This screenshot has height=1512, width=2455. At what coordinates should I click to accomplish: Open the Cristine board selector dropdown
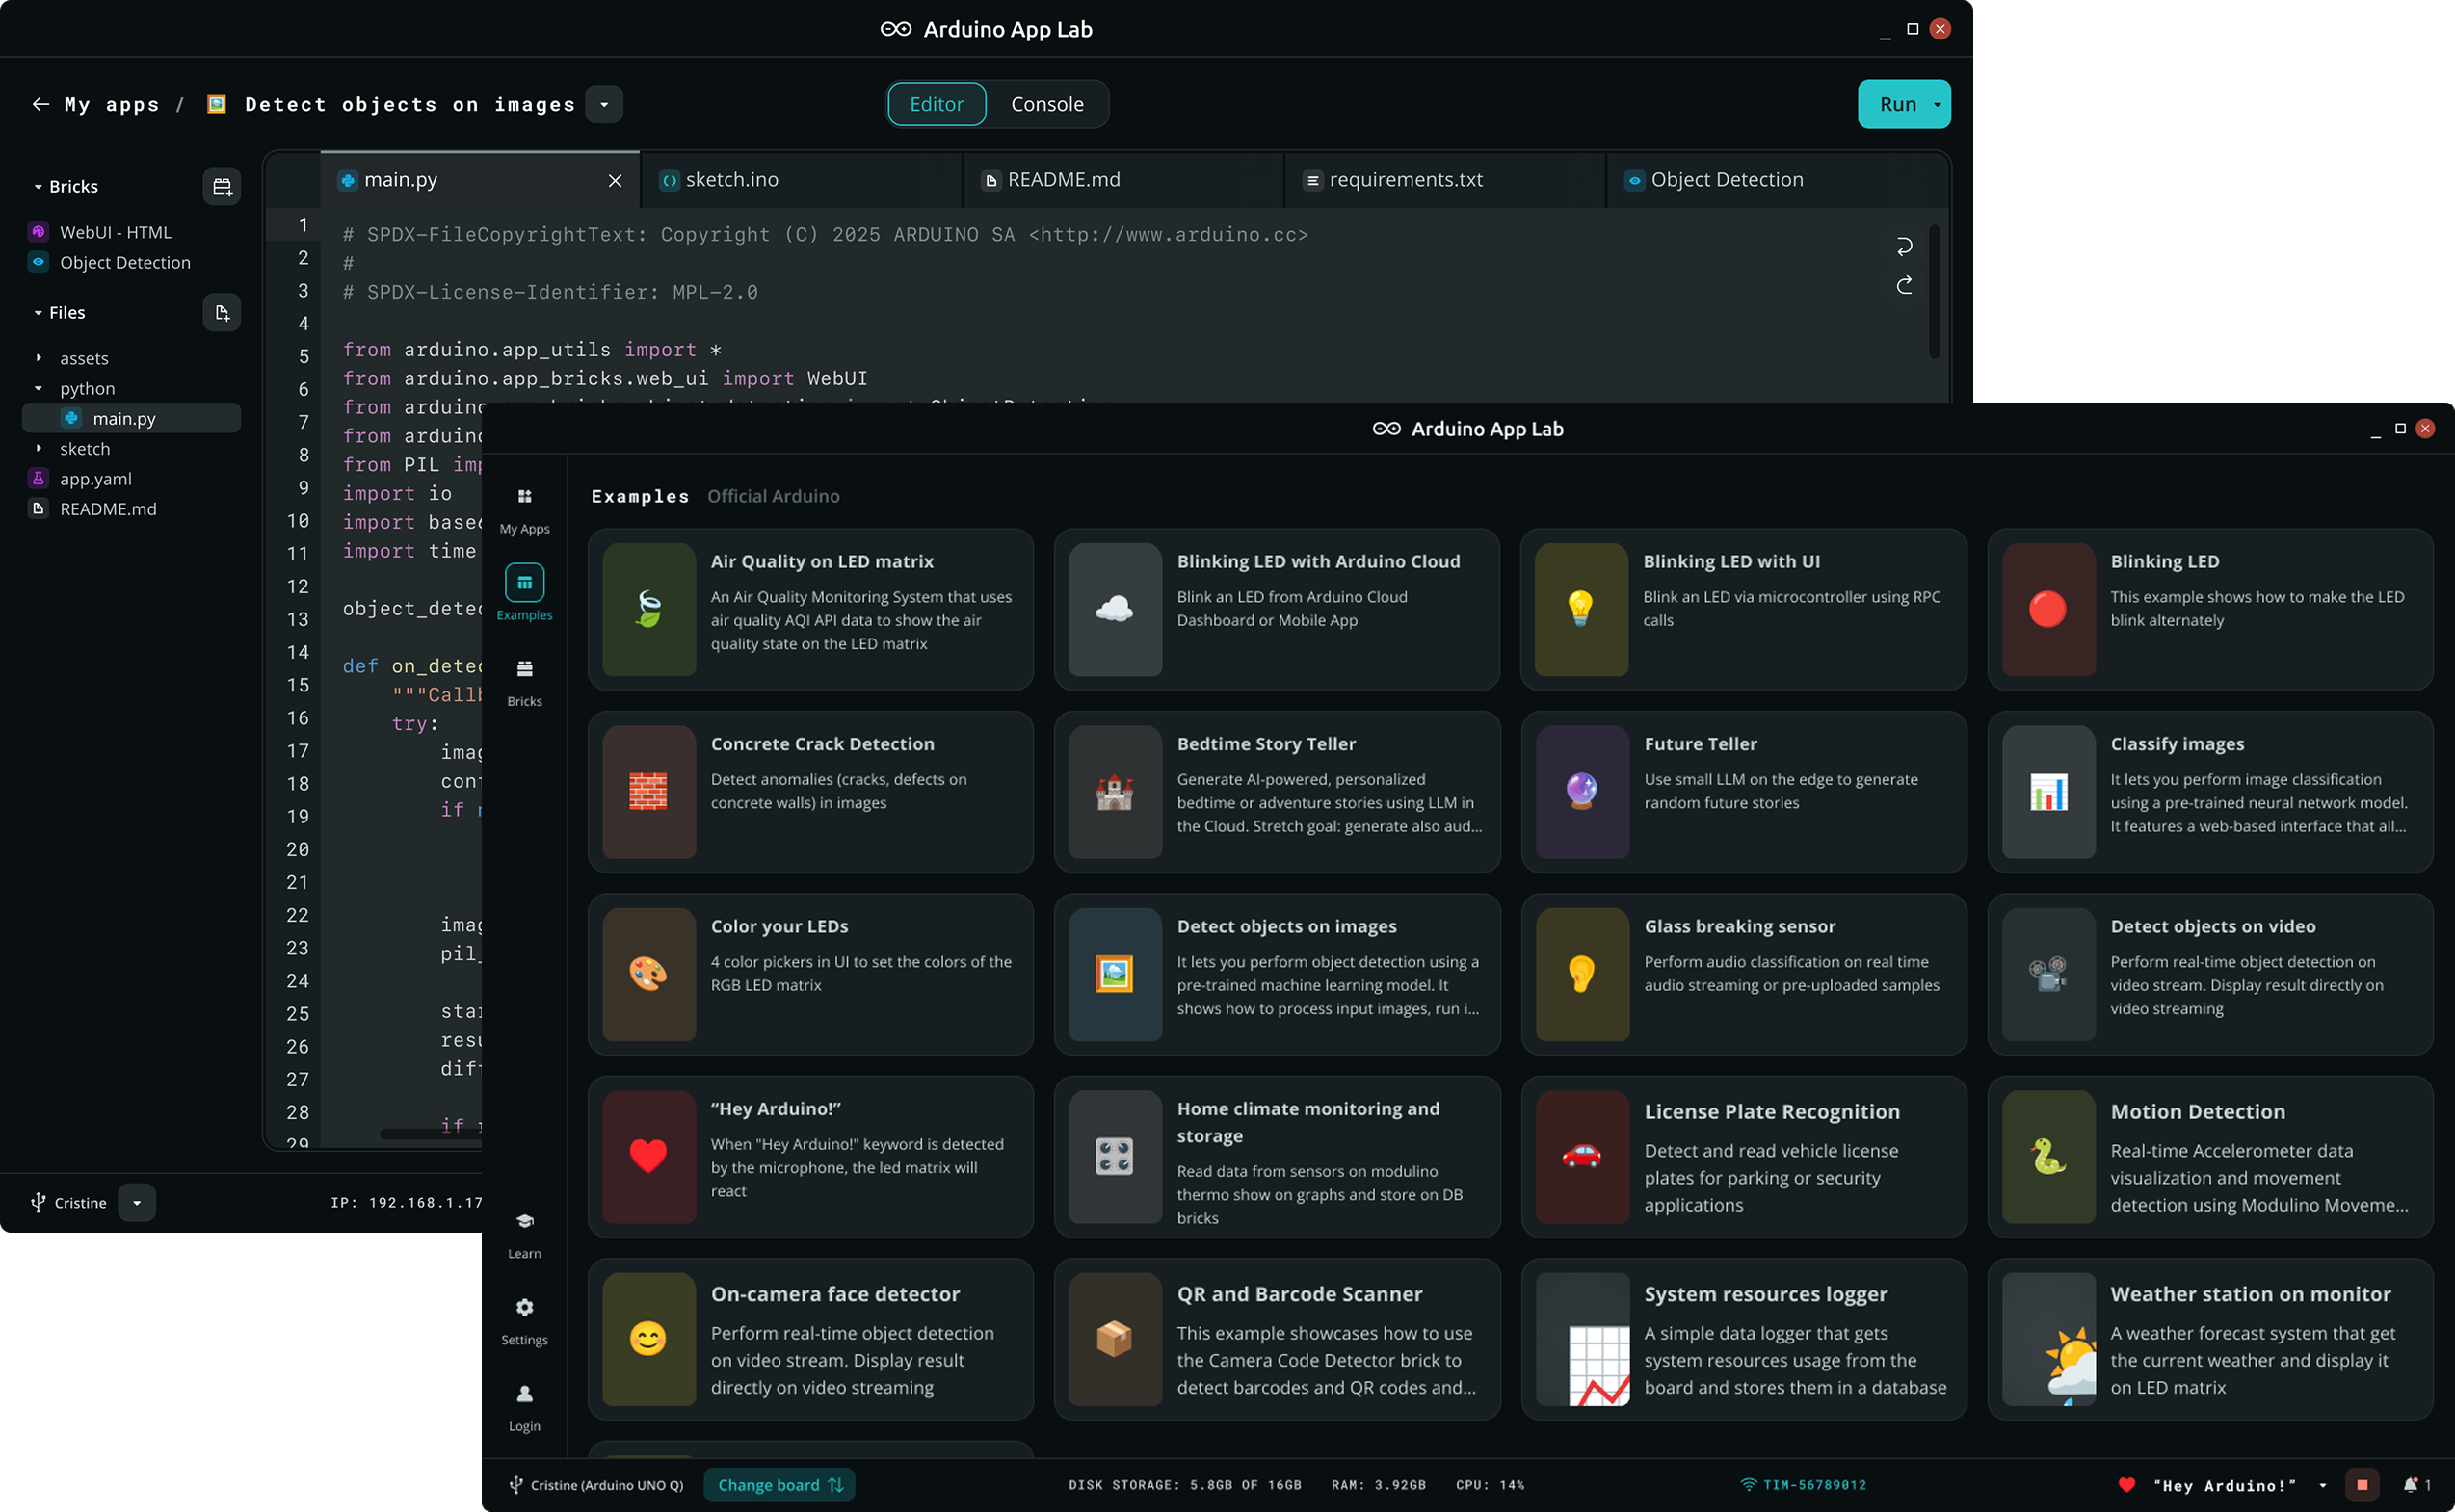(x=137, y=1203)
